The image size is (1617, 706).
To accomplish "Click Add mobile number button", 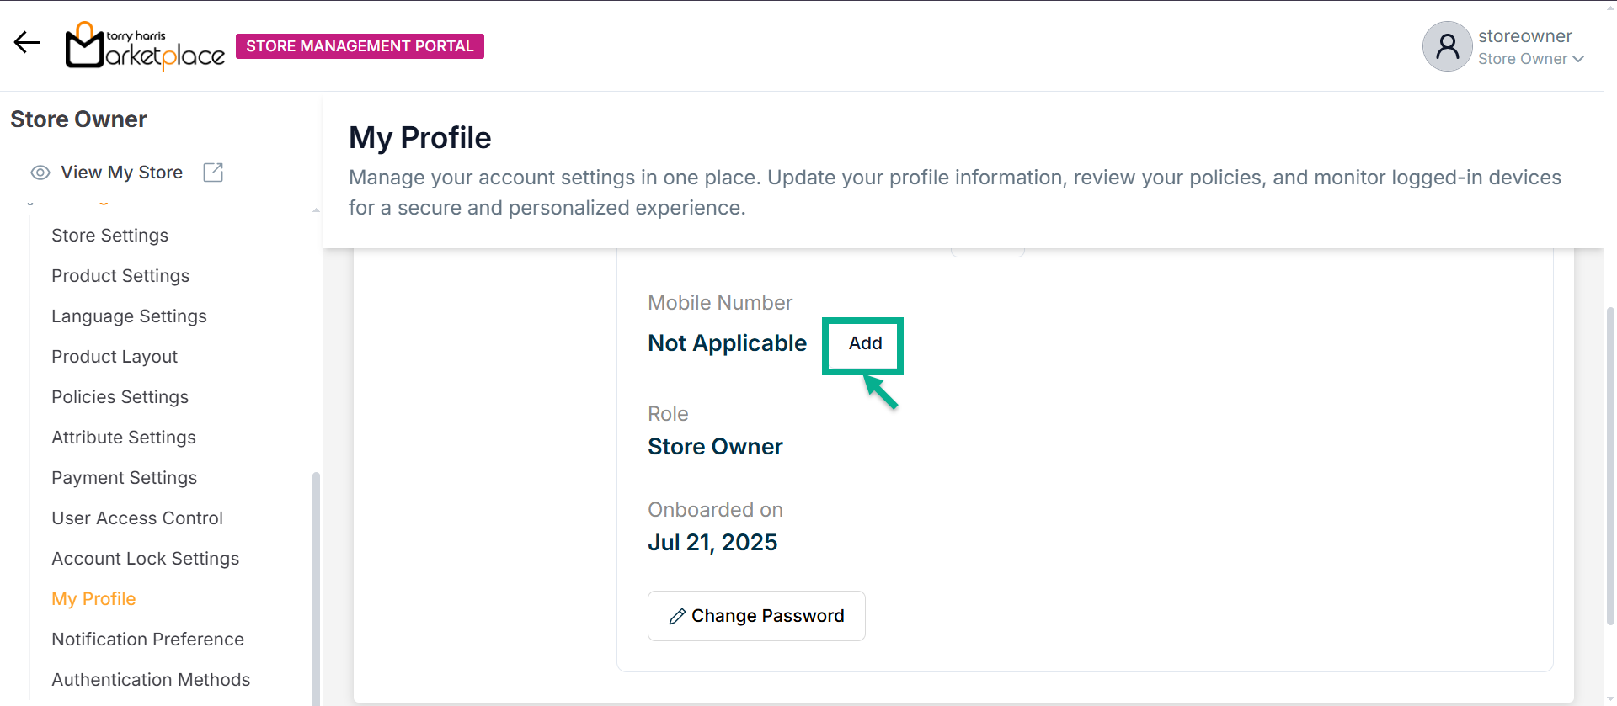I will tap(864, 344).
